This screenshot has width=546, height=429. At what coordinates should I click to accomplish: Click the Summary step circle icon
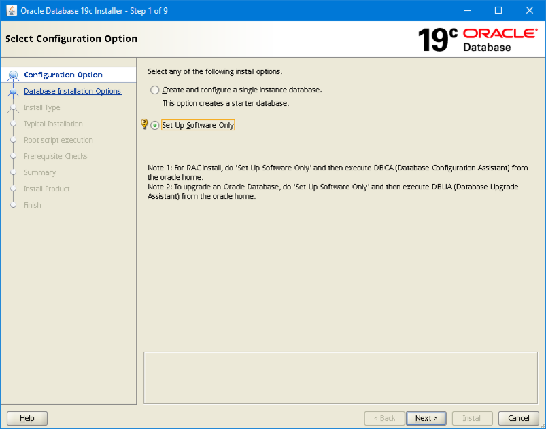(x=13, y=172)
